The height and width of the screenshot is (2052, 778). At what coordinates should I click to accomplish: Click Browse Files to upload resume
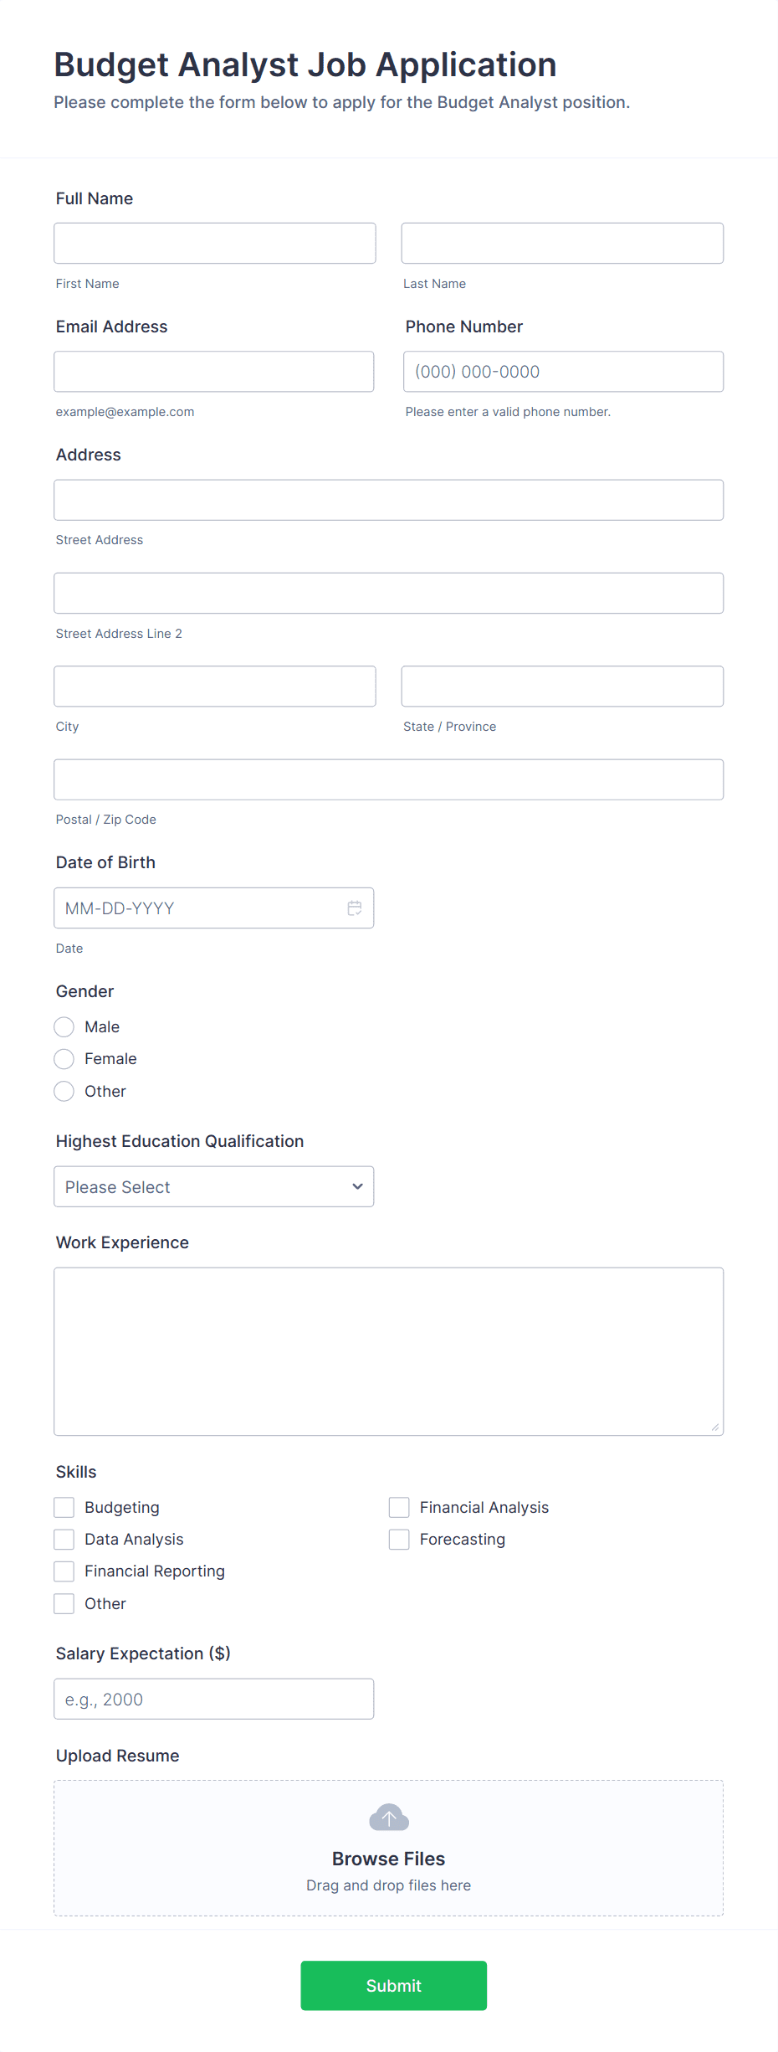tap(389, 1859)
